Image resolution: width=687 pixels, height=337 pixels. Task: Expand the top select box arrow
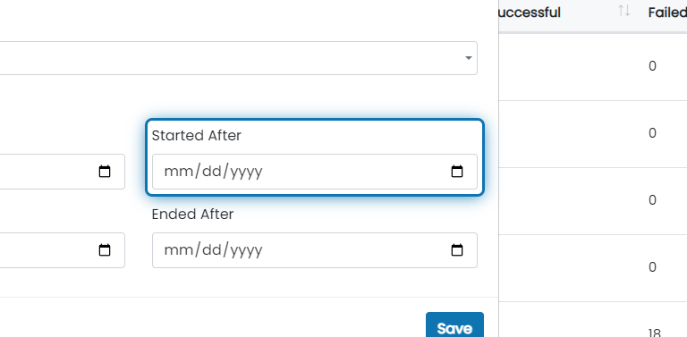469,58
